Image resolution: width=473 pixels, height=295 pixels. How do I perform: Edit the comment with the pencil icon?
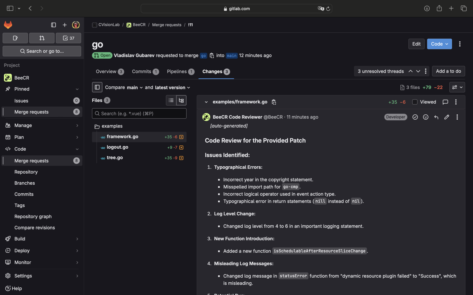click(x=447, y=117)
